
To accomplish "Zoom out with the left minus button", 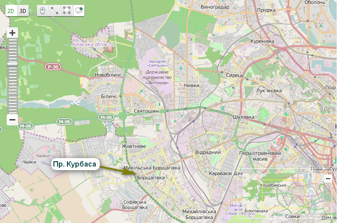I will click(12, 120).
